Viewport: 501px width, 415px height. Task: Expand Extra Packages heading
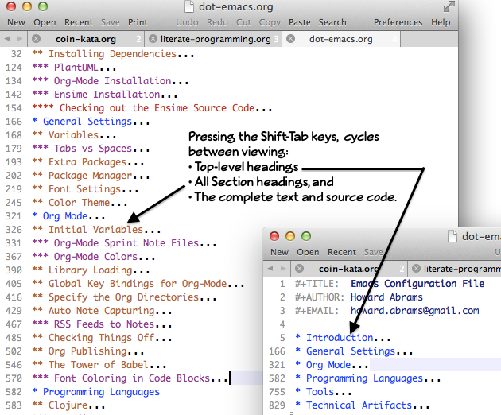[87, 162]
